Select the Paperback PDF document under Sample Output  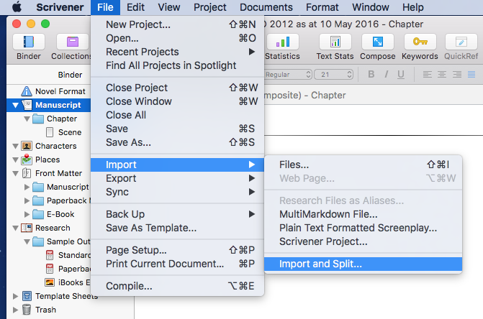(68, 269)
